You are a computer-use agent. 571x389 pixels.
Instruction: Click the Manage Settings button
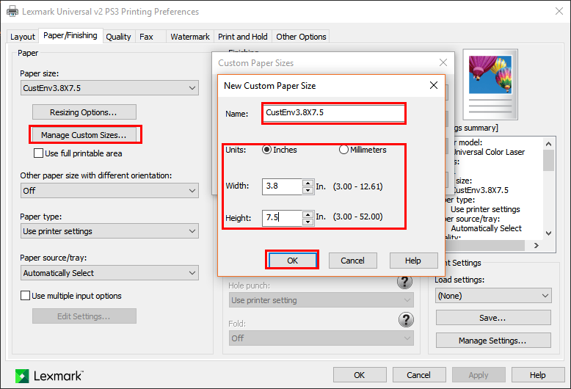click(x=493, y=341)
